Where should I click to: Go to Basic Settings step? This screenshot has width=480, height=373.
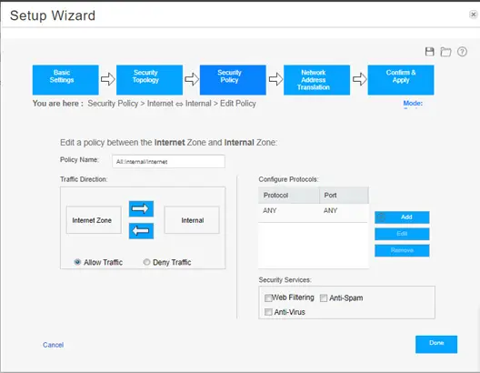click(x=65, y=80)
